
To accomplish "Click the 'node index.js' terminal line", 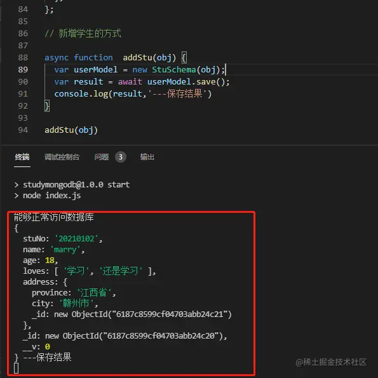I will pyautogui.click(x=52, y=196).
